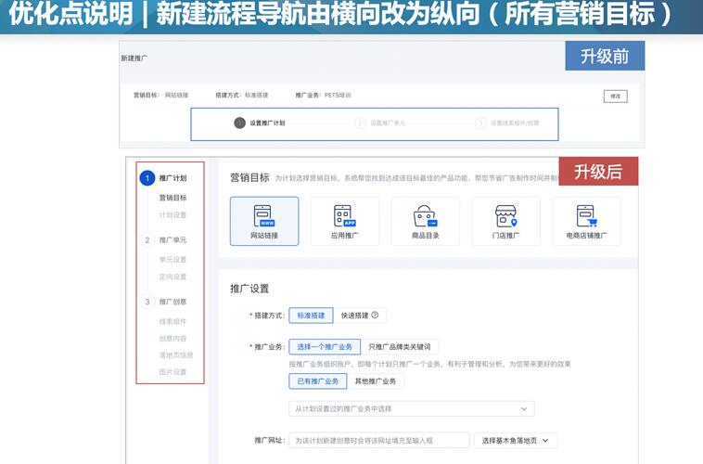This screenshot has height=464, width=703.
Task: Click the PETS培训 value in the old header
Action: point(338,96)
